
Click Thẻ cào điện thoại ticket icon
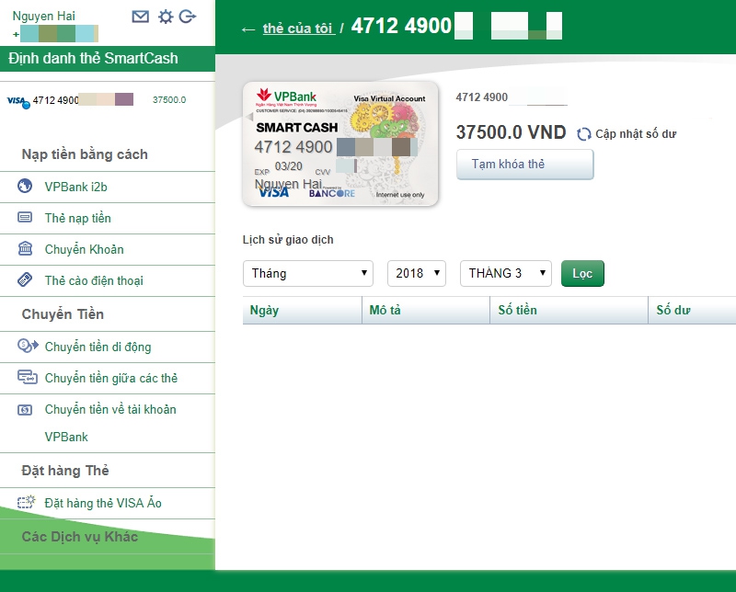(25, 279)
